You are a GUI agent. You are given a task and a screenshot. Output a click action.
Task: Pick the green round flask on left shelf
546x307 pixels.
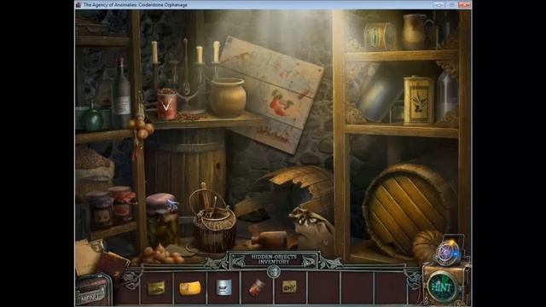(92, 118)
